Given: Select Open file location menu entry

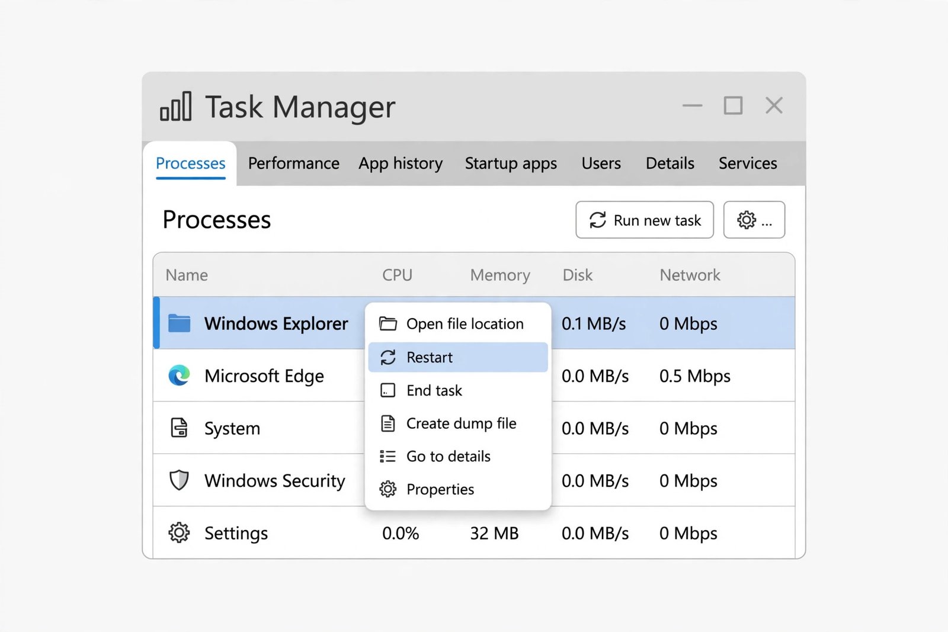Looking at the screenshot, I should 458,323.
